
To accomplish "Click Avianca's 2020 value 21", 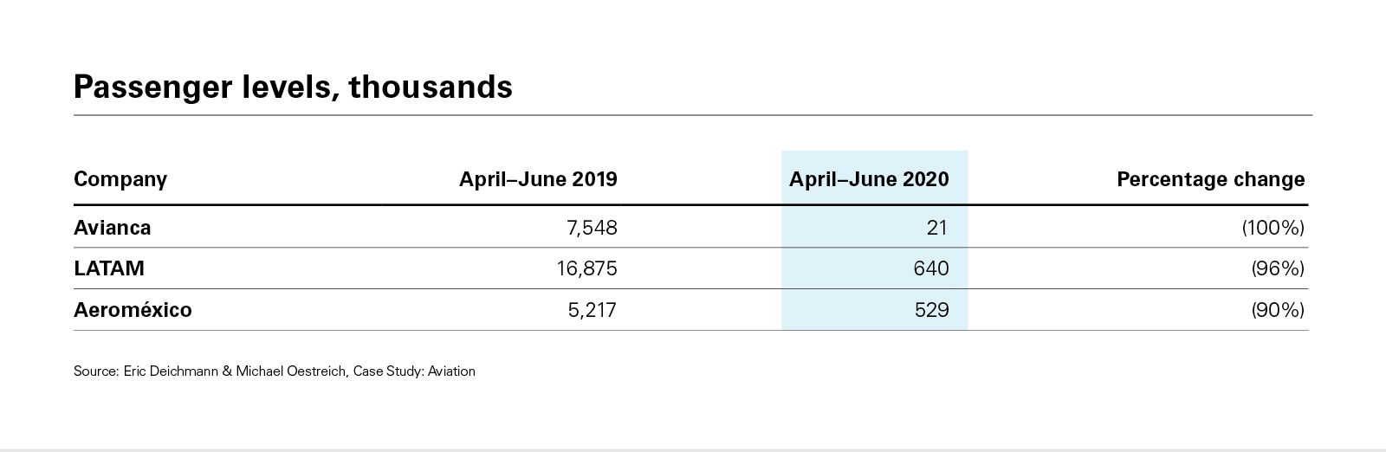I will click(x=936, y=228).
